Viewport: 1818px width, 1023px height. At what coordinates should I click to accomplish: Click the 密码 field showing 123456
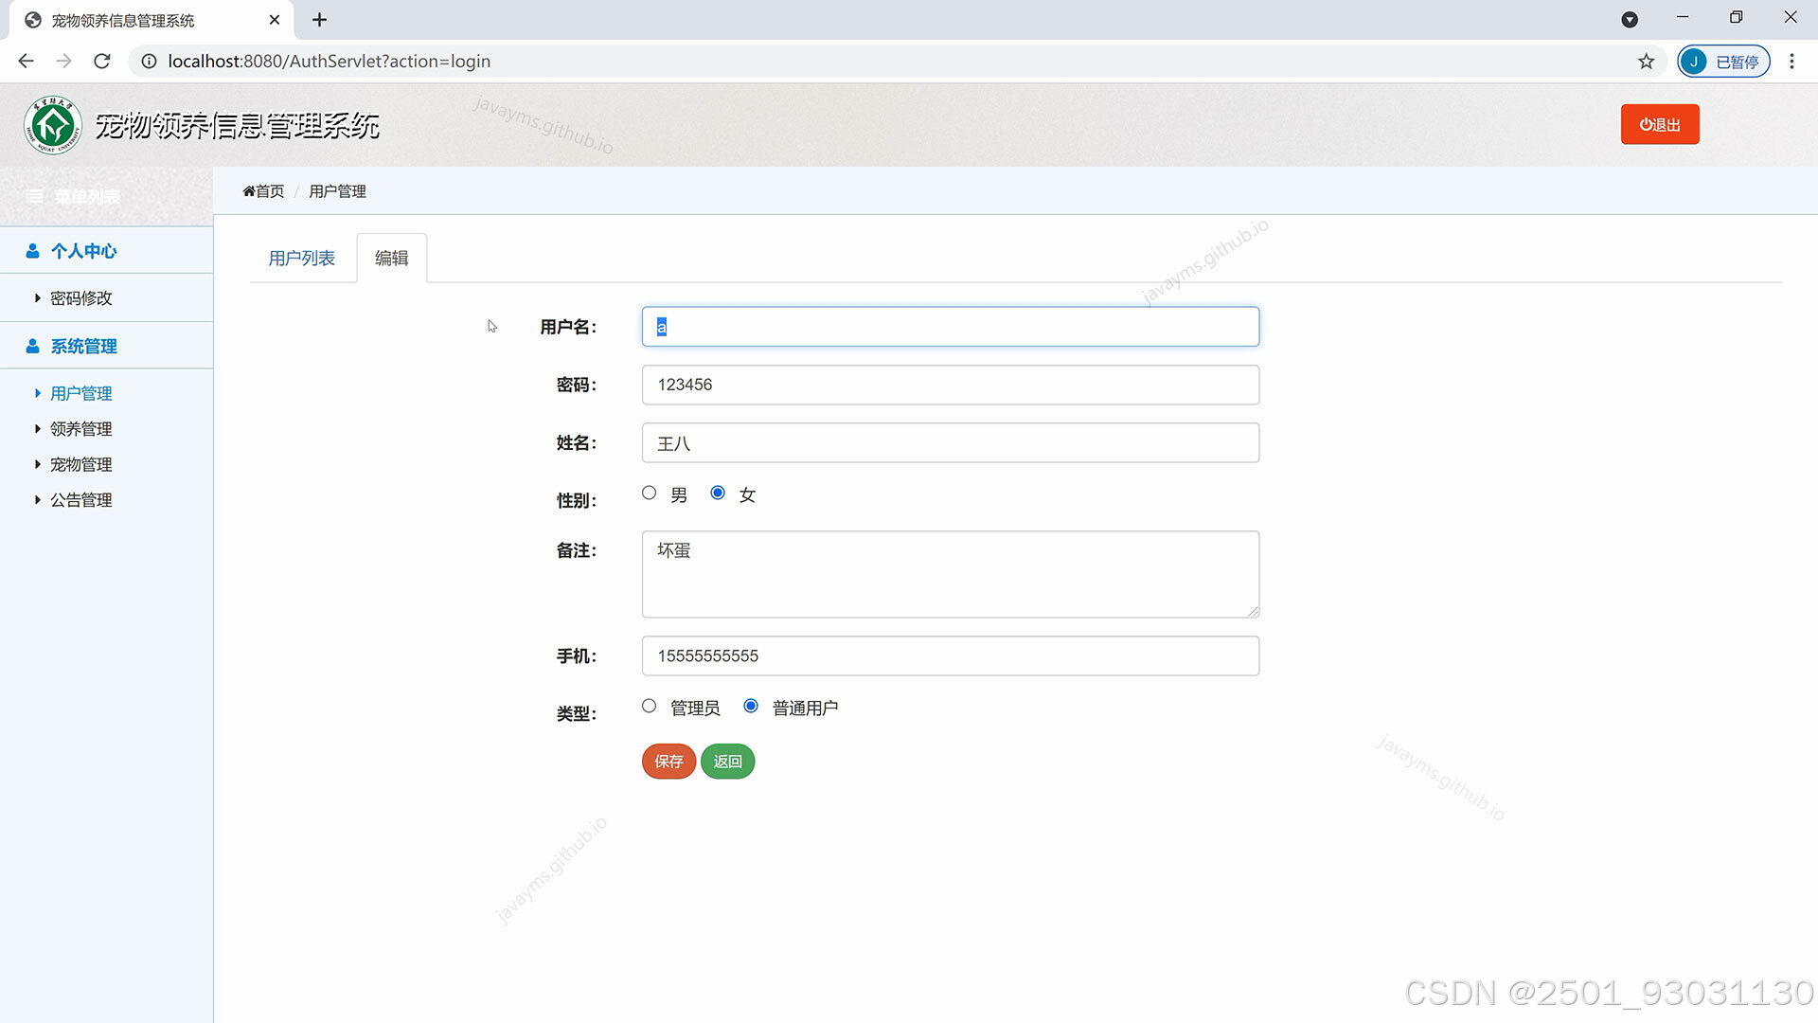[951, 385]
